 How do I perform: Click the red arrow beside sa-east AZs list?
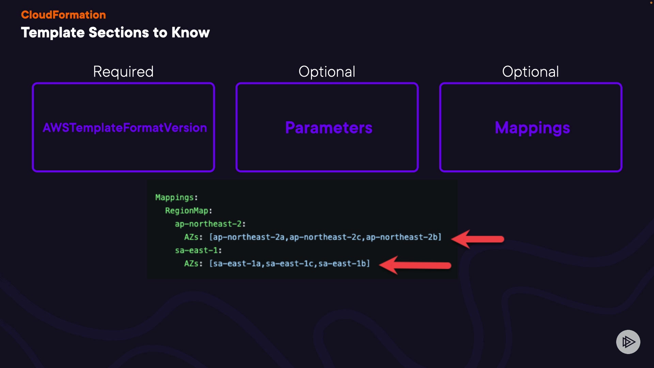point(415,265)
